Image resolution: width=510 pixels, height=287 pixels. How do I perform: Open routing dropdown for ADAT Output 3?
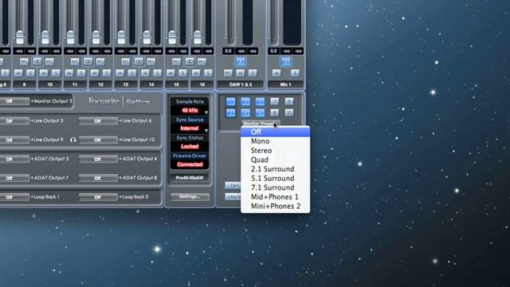14,159
